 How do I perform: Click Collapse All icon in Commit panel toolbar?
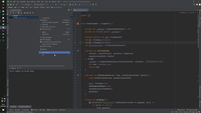33,13
